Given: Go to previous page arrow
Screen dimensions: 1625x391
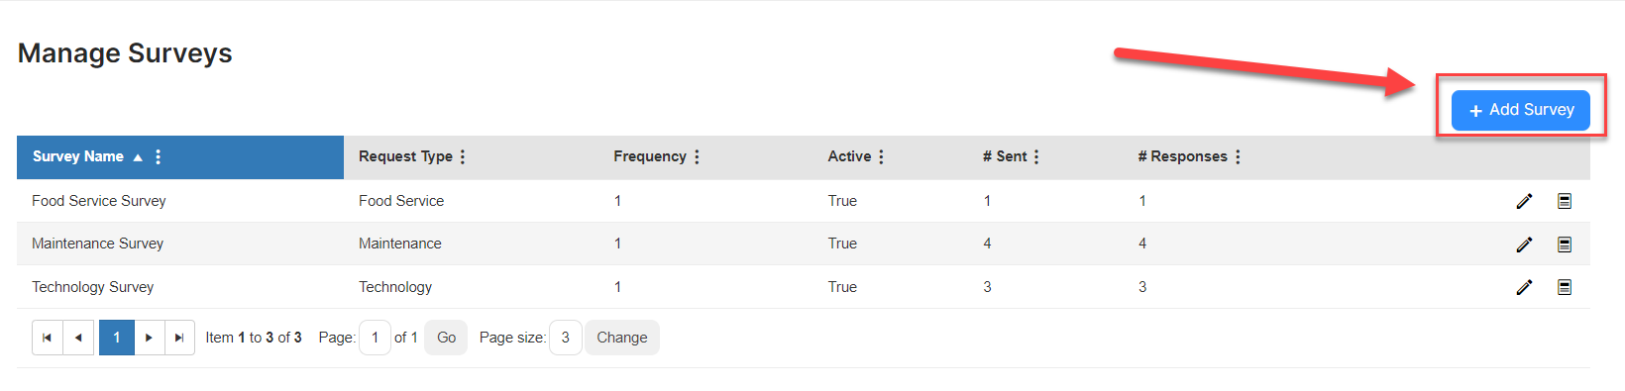Looking at the screenshot, I should point(78,338).
